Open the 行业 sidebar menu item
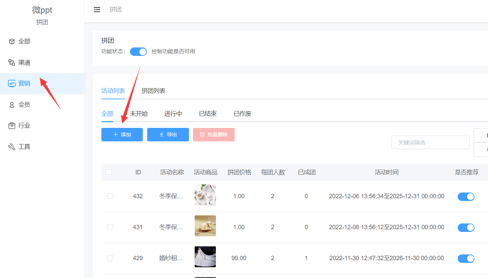The width and height of the screenshot is (488, 278). point(42,126)
